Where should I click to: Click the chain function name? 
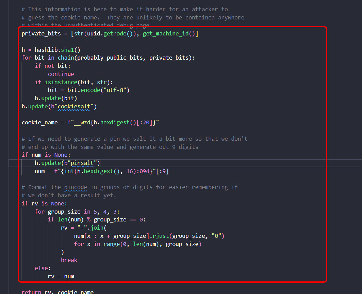pos(66,58)
